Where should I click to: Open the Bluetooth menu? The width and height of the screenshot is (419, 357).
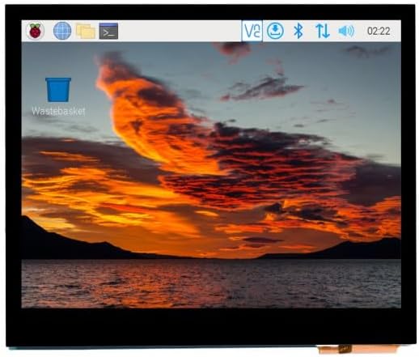pyautogui.click(x=298, y=31)
